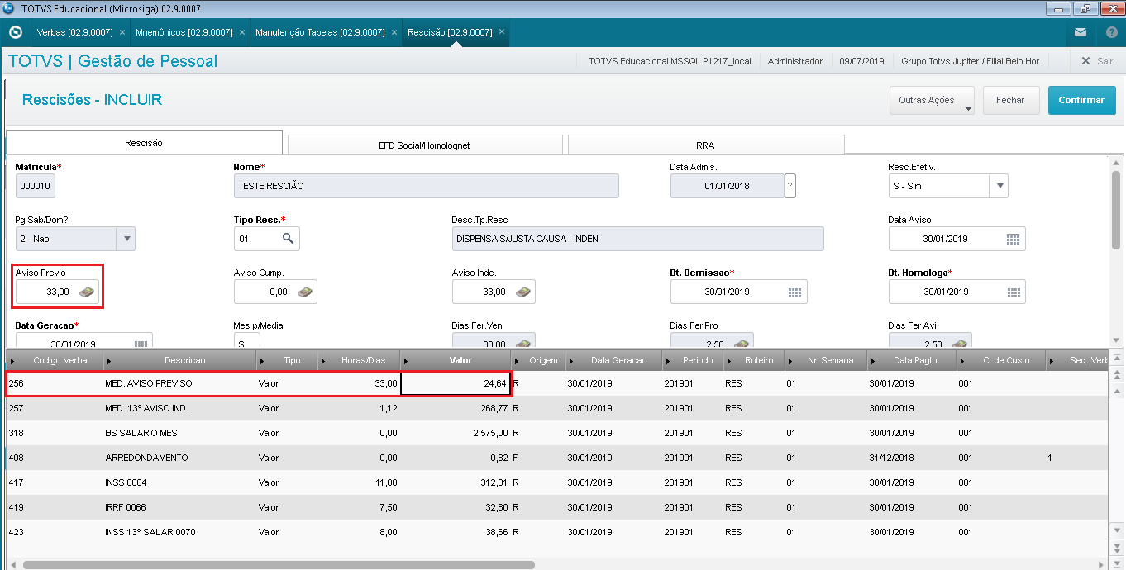
Task: Click the Aviso Previo calculator icon
Action: pyautogui.click(x=87, y=292)
